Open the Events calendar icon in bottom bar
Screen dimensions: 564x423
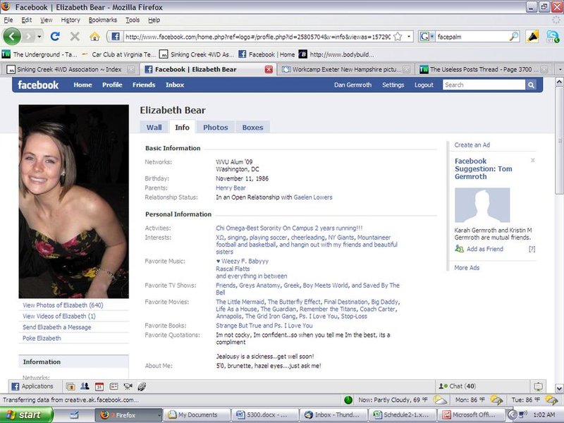99,386
